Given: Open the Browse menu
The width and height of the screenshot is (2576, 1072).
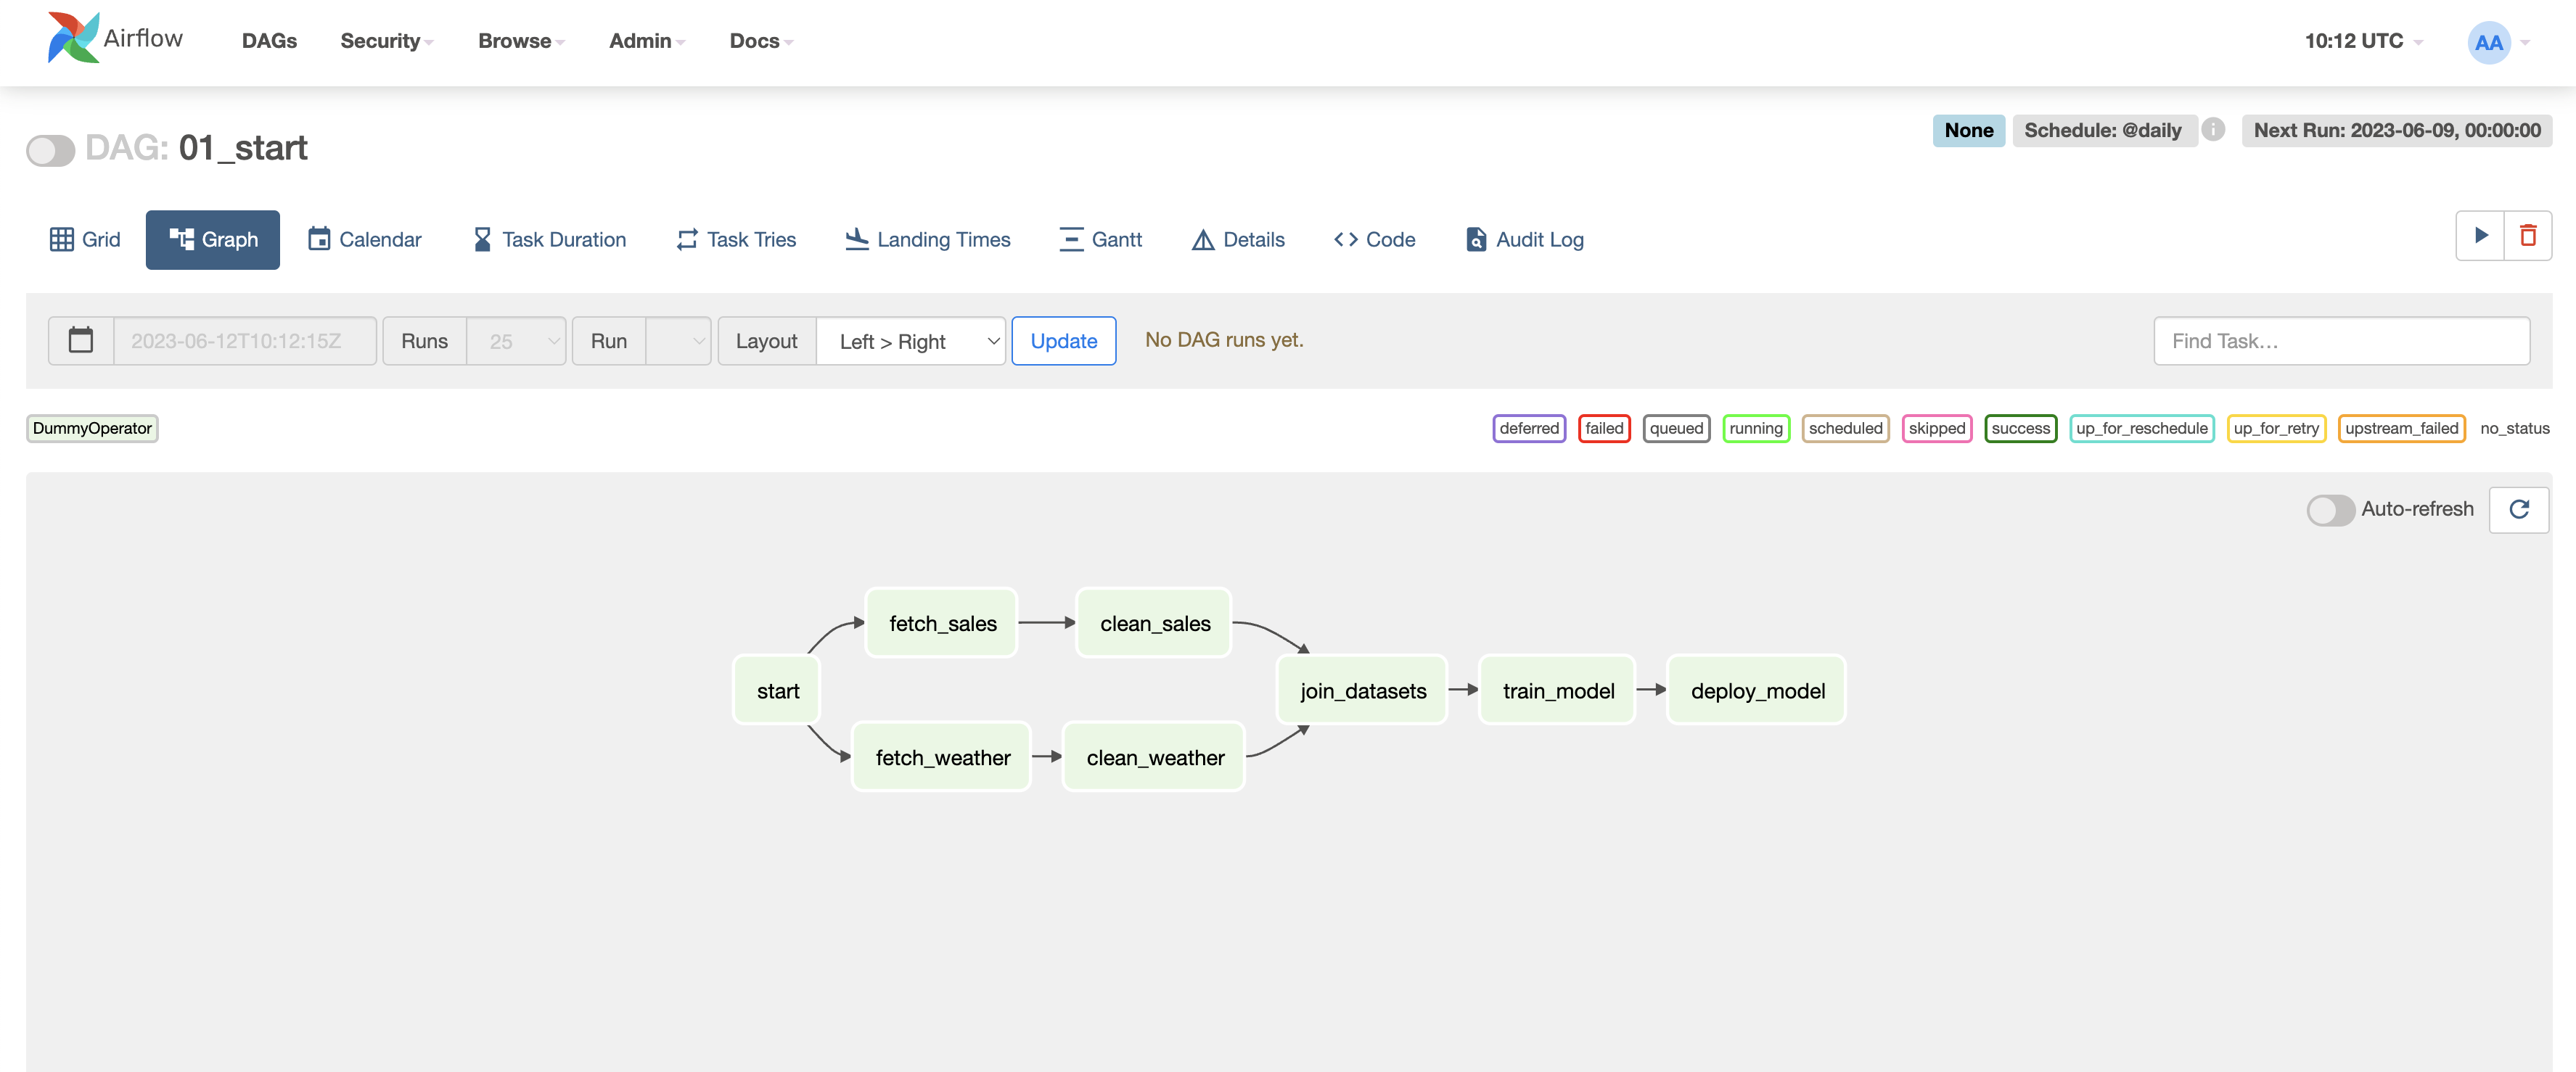Looking at the screenshot, I should pyautogui.click(x=520, y=41).
